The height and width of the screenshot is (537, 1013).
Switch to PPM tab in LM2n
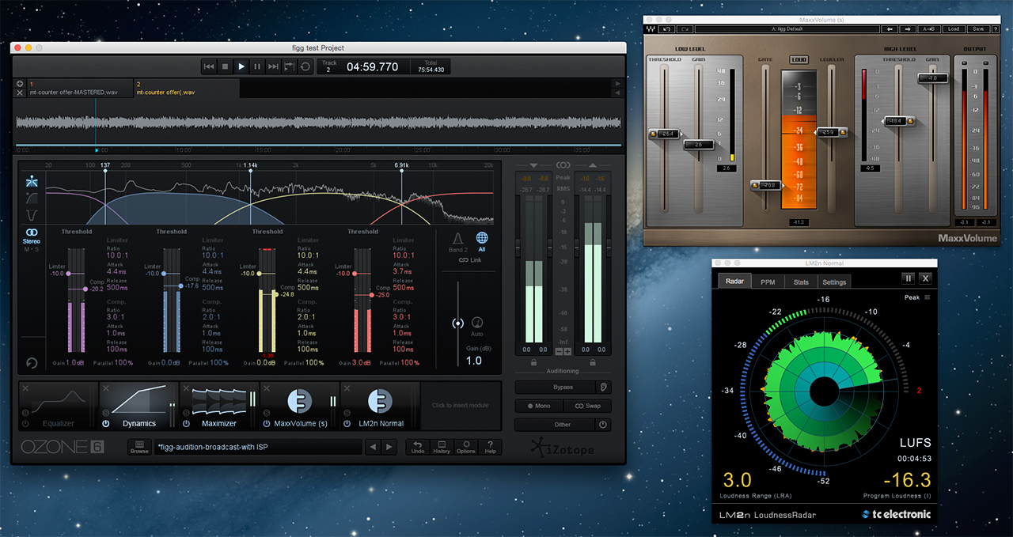tap(768, 282)
